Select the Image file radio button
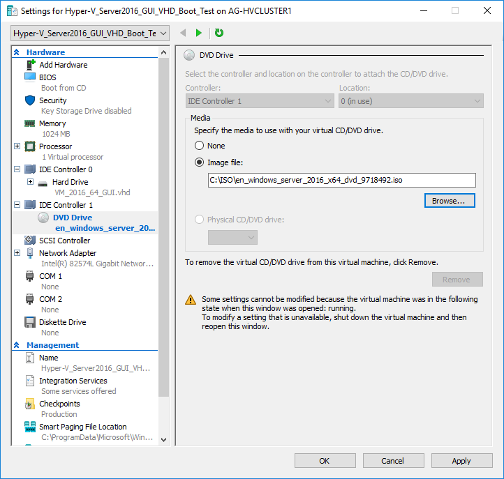The image size is (504, 479). click(x=199, y=162)
